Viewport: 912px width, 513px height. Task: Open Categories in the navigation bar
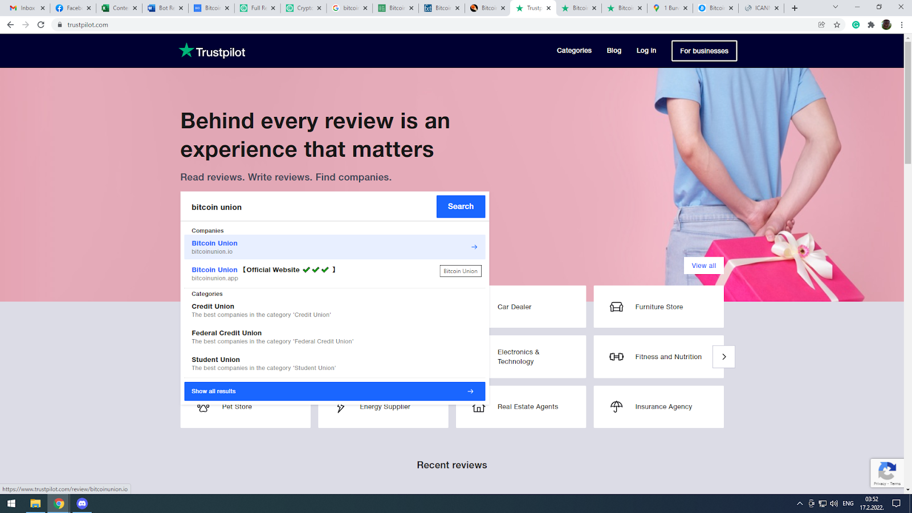point(574,51)
